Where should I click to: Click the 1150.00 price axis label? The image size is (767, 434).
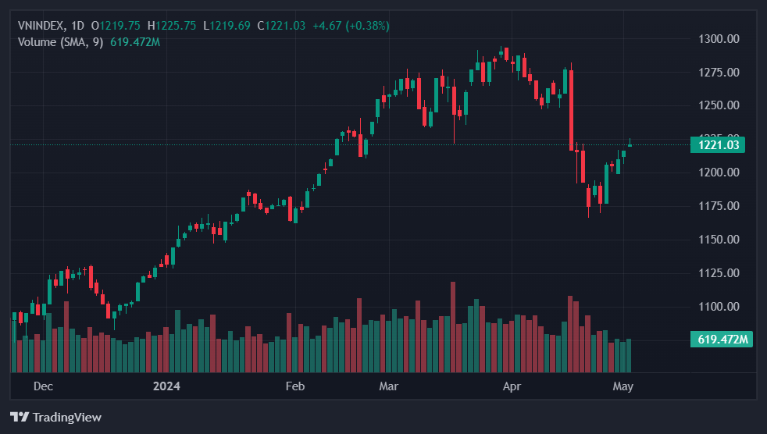718,239
